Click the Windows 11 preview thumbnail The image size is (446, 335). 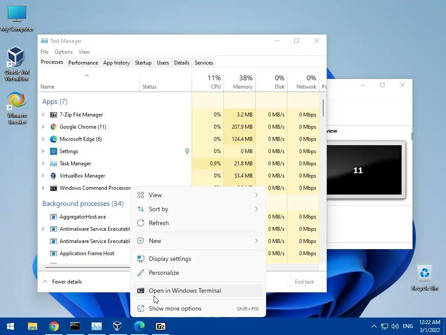pos(366,170)
